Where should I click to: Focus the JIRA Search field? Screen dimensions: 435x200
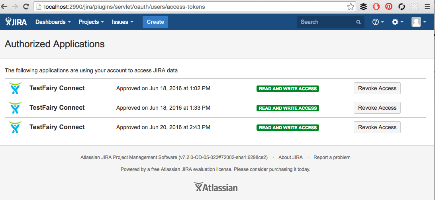[326, 22]
